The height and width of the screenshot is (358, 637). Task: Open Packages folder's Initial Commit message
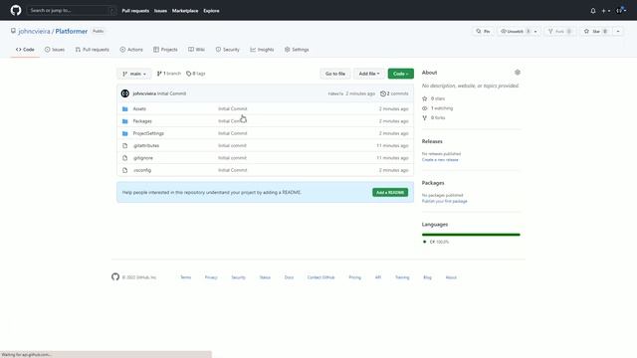[x=232, y=121]
